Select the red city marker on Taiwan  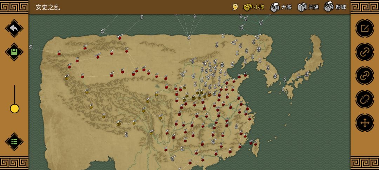pyautogui.click(x=255, y=144)
